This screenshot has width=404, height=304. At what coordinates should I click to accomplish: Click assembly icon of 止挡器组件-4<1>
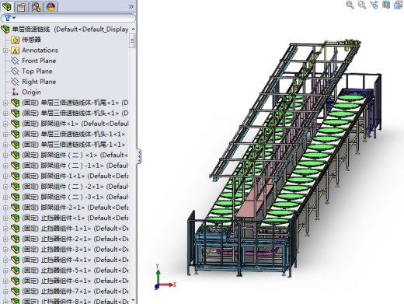(x=15, y=260)
